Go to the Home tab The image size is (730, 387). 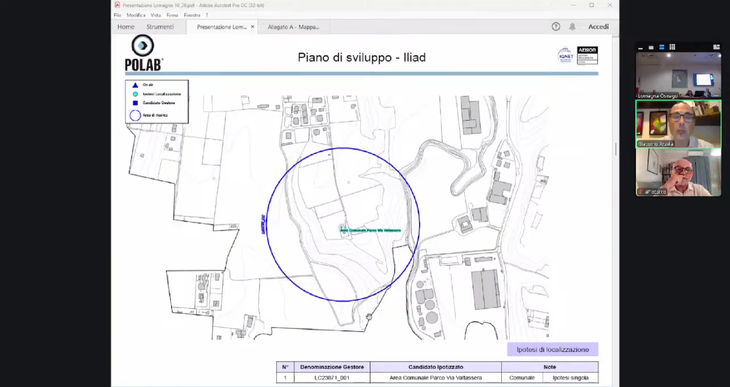pos(126,27)
